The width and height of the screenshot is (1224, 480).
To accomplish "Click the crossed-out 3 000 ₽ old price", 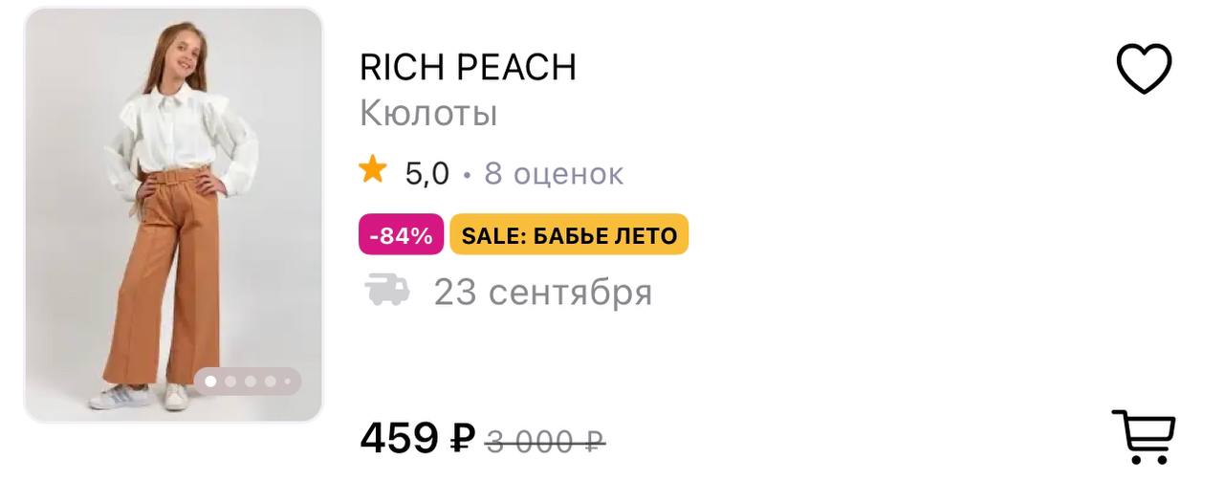I will [x=545, y=441].
